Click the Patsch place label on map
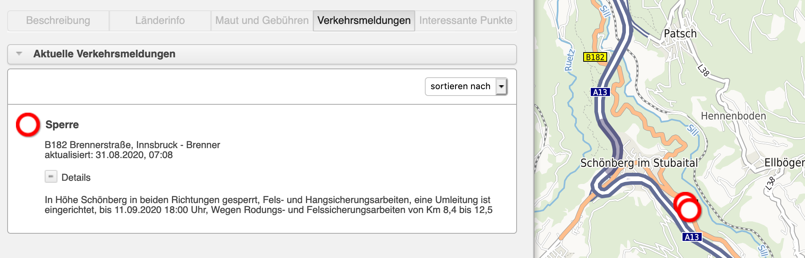Viewport: 805px width, 258px height. tap(680, 34)
